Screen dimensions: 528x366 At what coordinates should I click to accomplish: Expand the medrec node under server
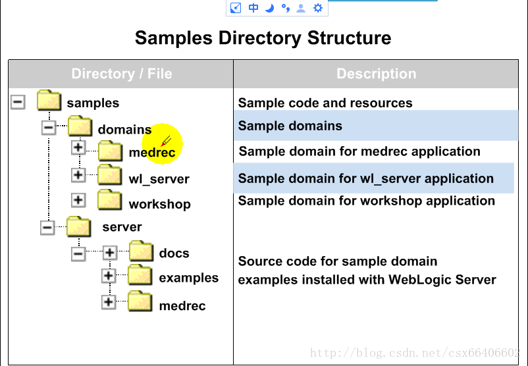[109, 302]
